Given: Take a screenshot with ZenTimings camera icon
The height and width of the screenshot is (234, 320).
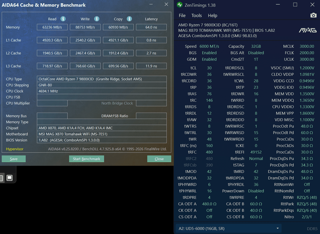Looking at the screenshot, I should 313,15.
